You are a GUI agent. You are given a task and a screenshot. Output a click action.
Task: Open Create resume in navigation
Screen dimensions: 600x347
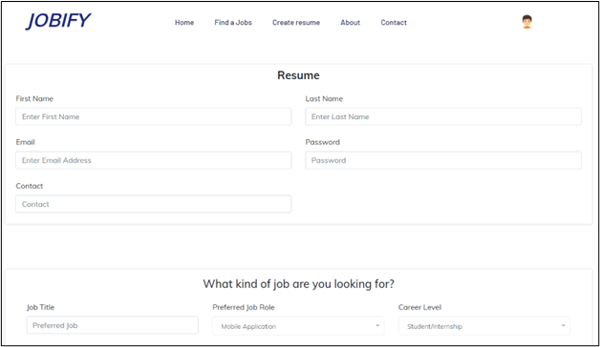(x=296, y=23)
